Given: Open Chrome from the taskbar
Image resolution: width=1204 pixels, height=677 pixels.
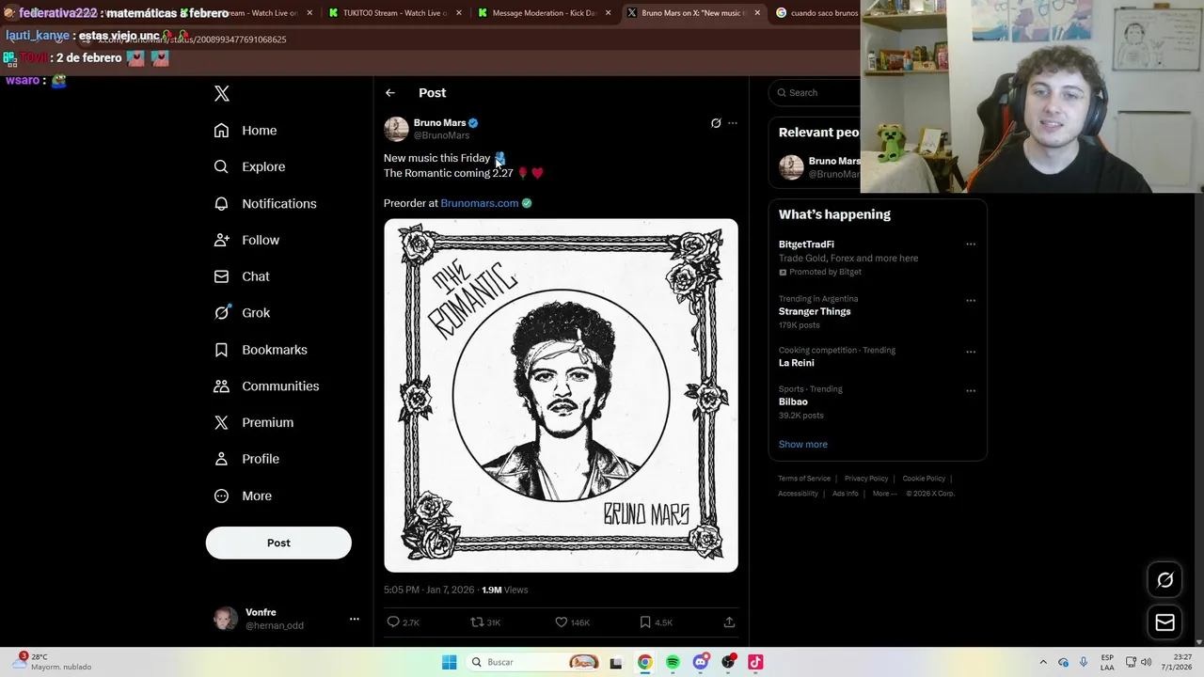Looking at the screenshot, I should (x=644, y=663).
